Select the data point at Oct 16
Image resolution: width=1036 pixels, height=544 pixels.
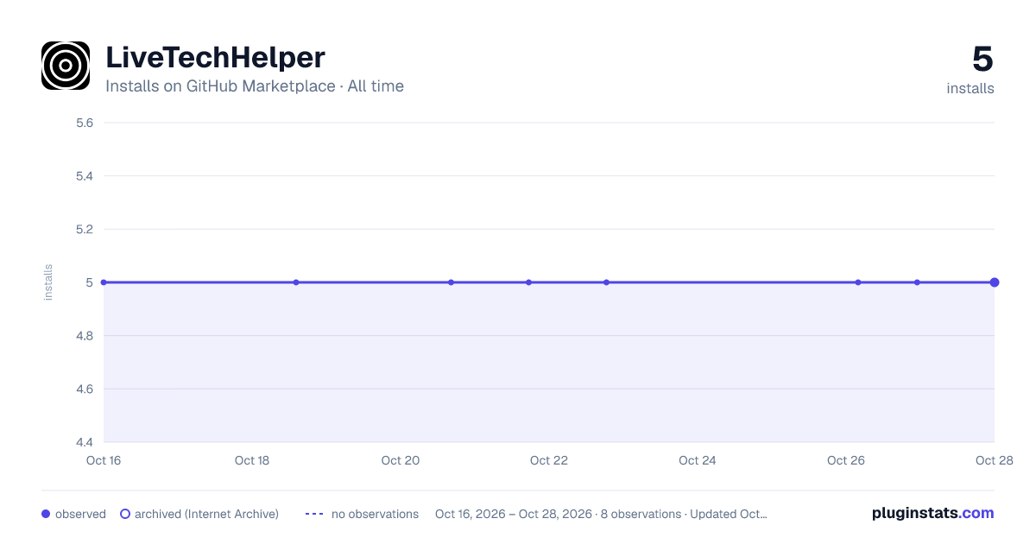104,282
